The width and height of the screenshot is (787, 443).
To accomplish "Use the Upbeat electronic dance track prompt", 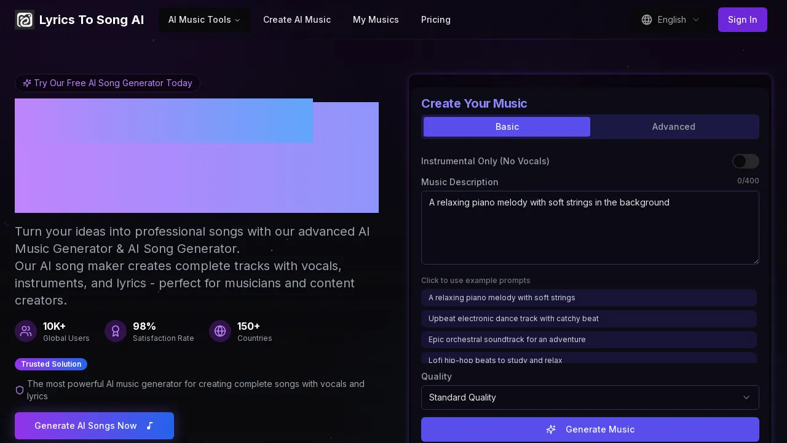I will (x=589, y=319).
